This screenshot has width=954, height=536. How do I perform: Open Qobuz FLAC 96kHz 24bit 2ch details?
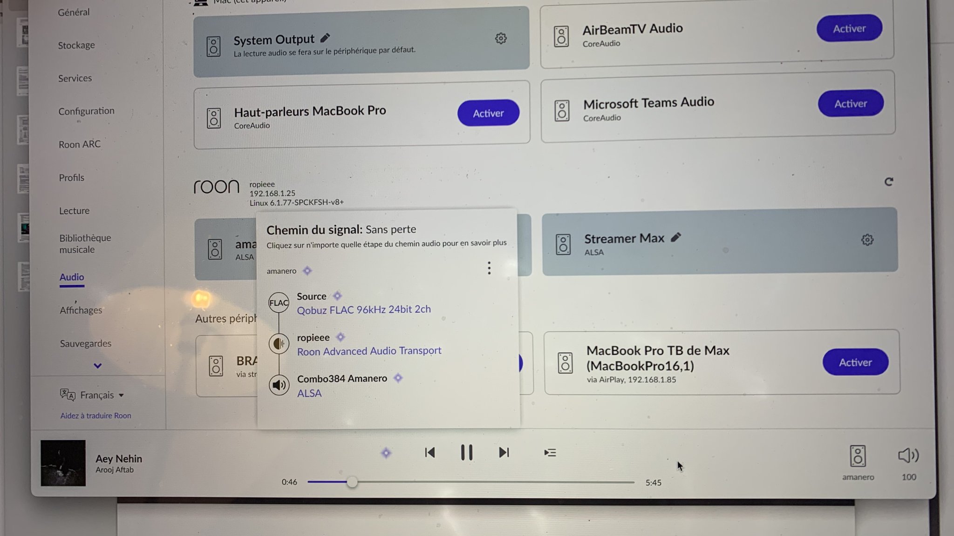364,309
